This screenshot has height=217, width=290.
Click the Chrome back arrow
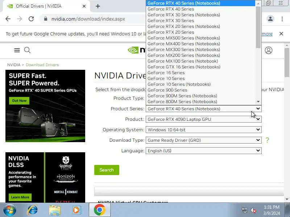click(8, 19)
